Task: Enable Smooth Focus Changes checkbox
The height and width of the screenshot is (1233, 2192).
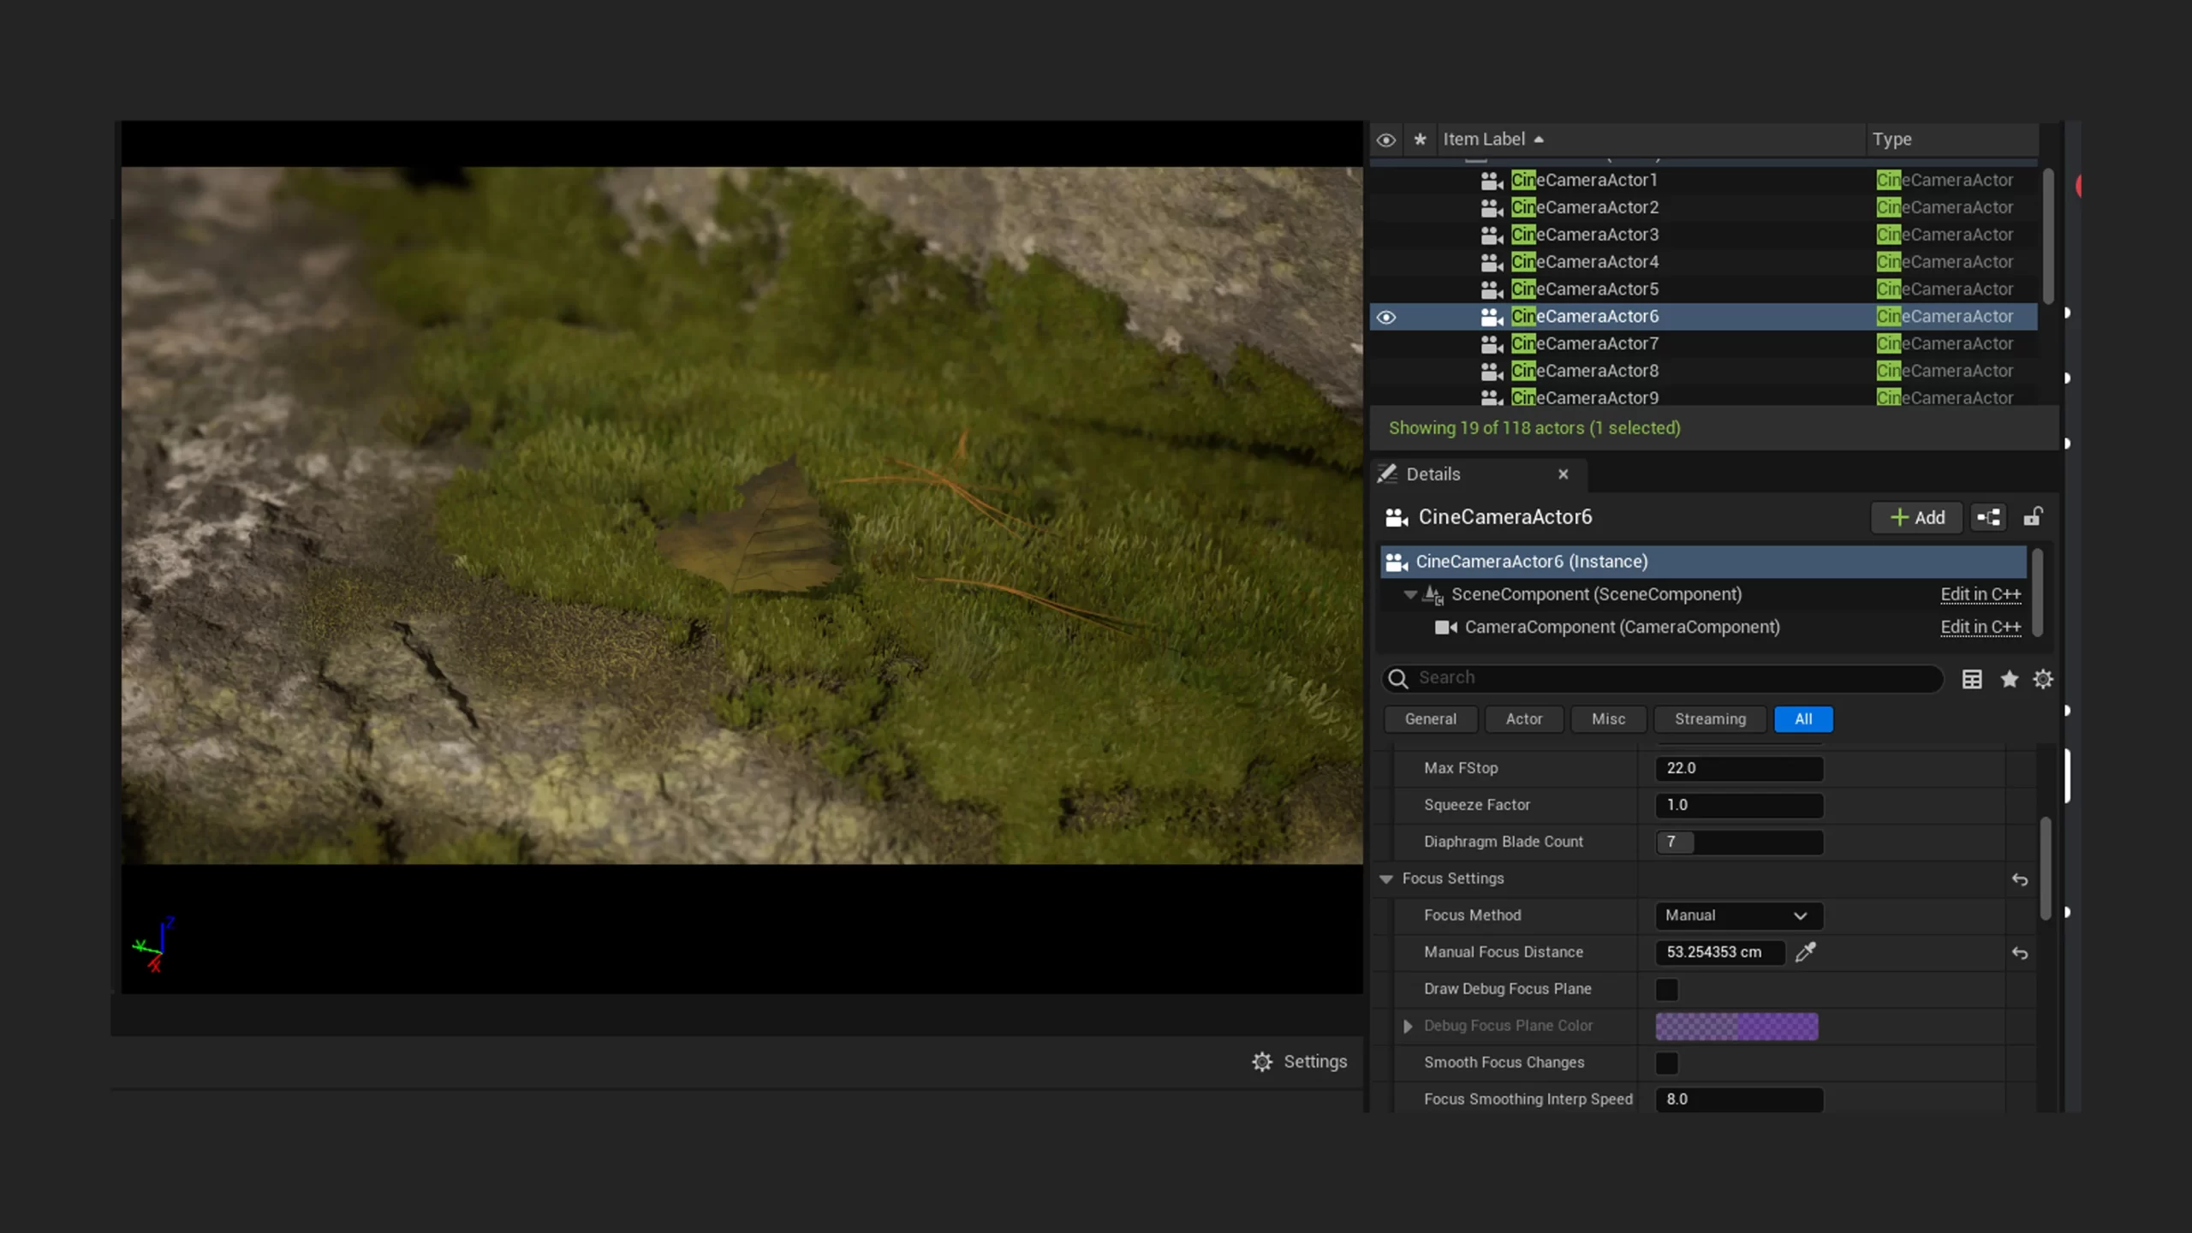Action: click(x=1666, y=1063)
